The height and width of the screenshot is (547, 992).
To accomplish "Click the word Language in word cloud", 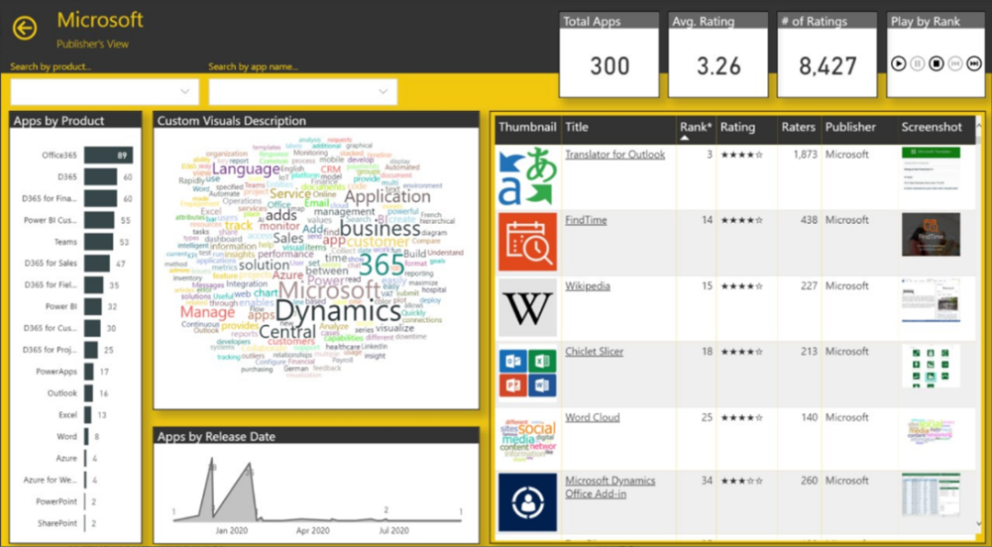I will [245, 169].
